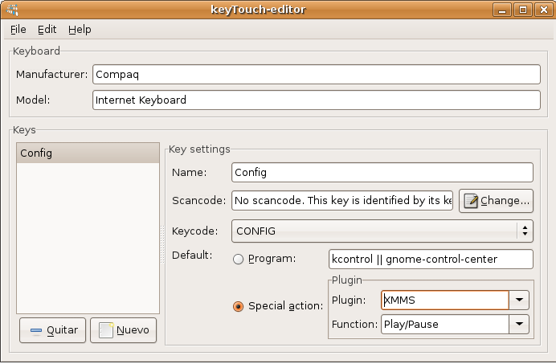Click the Plugin XMMS text entry
Image resolution: width=556 pixels, height=364 pixels.
point(444,301)
